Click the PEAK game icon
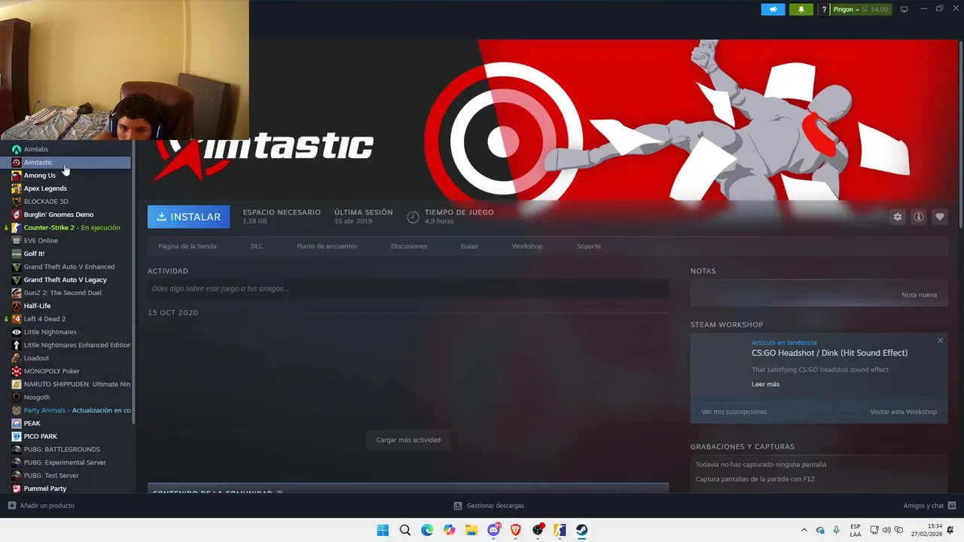 click(17, 423)
